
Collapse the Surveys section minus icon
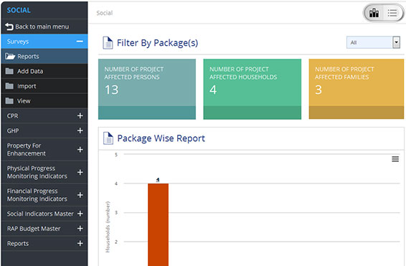point(80,42)
